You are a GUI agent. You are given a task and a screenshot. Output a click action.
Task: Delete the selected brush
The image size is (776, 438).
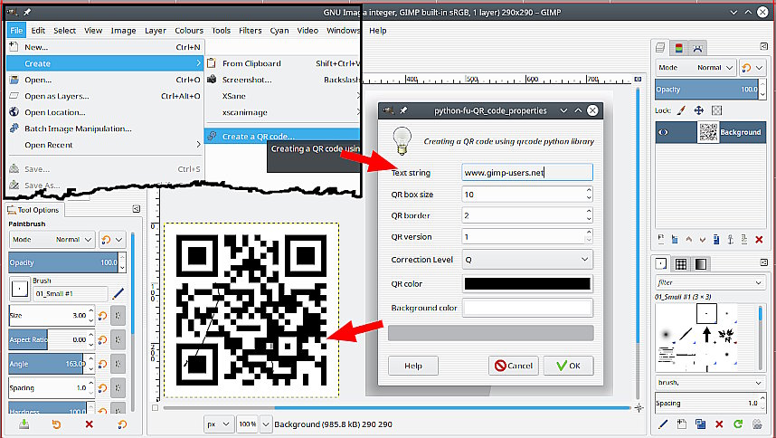click(719, 424)
